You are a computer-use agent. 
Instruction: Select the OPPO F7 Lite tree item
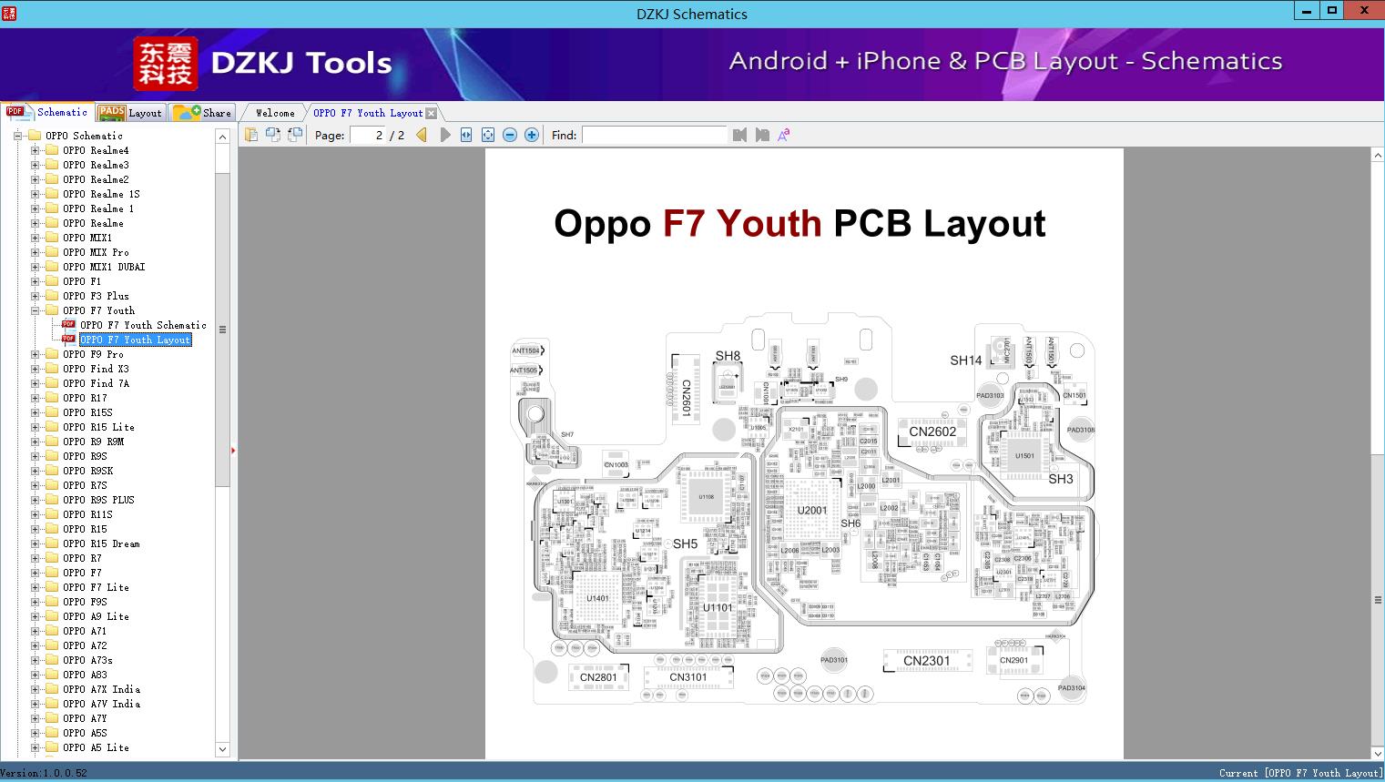(x=96, y=587)
